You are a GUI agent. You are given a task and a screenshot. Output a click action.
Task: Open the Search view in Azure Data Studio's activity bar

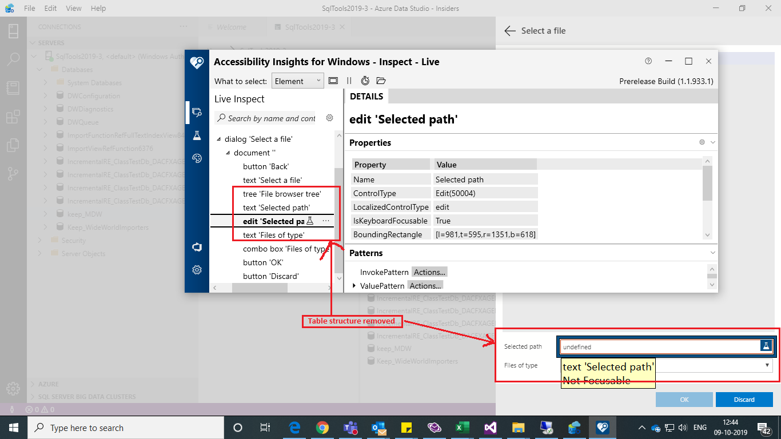(13, 58)
